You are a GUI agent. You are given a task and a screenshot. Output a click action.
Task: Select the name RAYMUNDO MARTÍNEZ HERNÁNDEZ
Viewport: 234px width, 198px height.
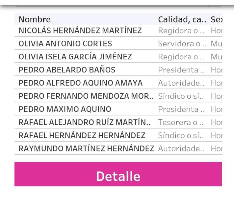pos(86,148)
